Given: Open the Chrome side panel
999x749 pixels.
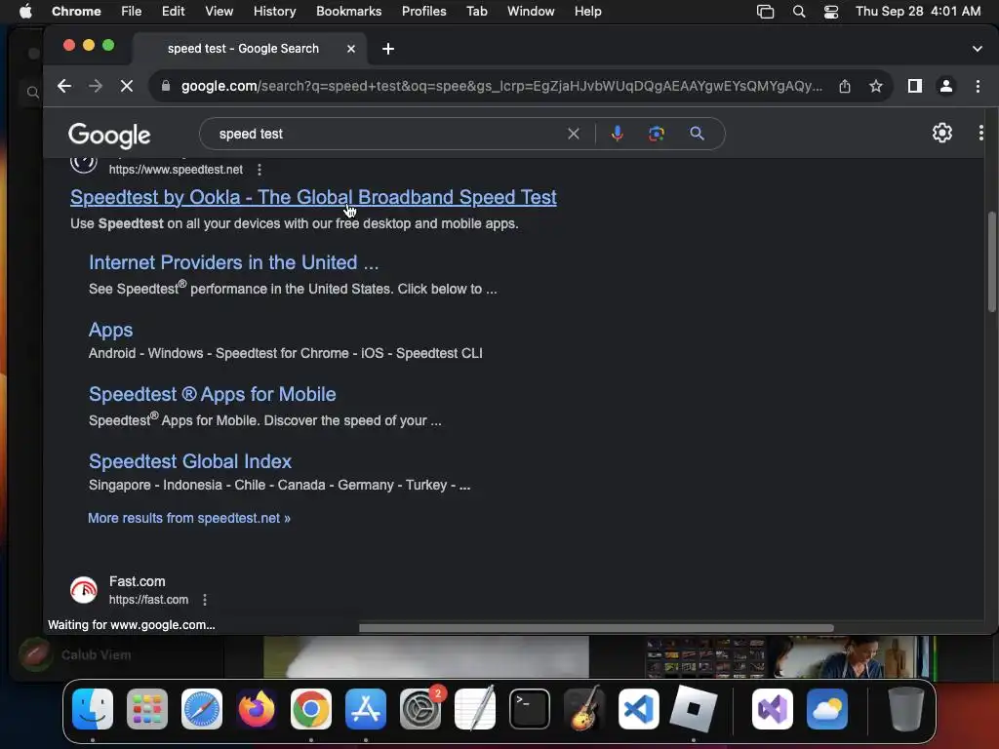Looking at the screenshot, I should click(915, 86).
